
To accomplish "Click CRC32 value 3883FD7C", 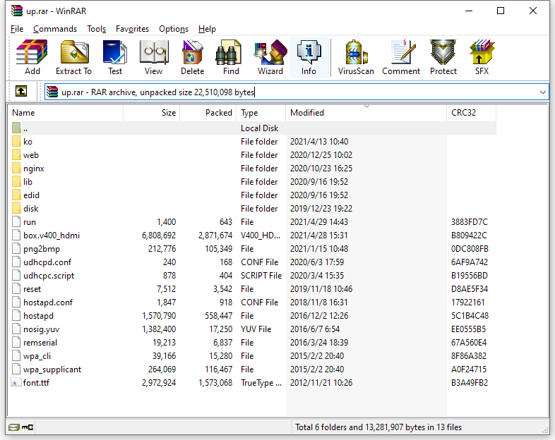I will (470, 222).
